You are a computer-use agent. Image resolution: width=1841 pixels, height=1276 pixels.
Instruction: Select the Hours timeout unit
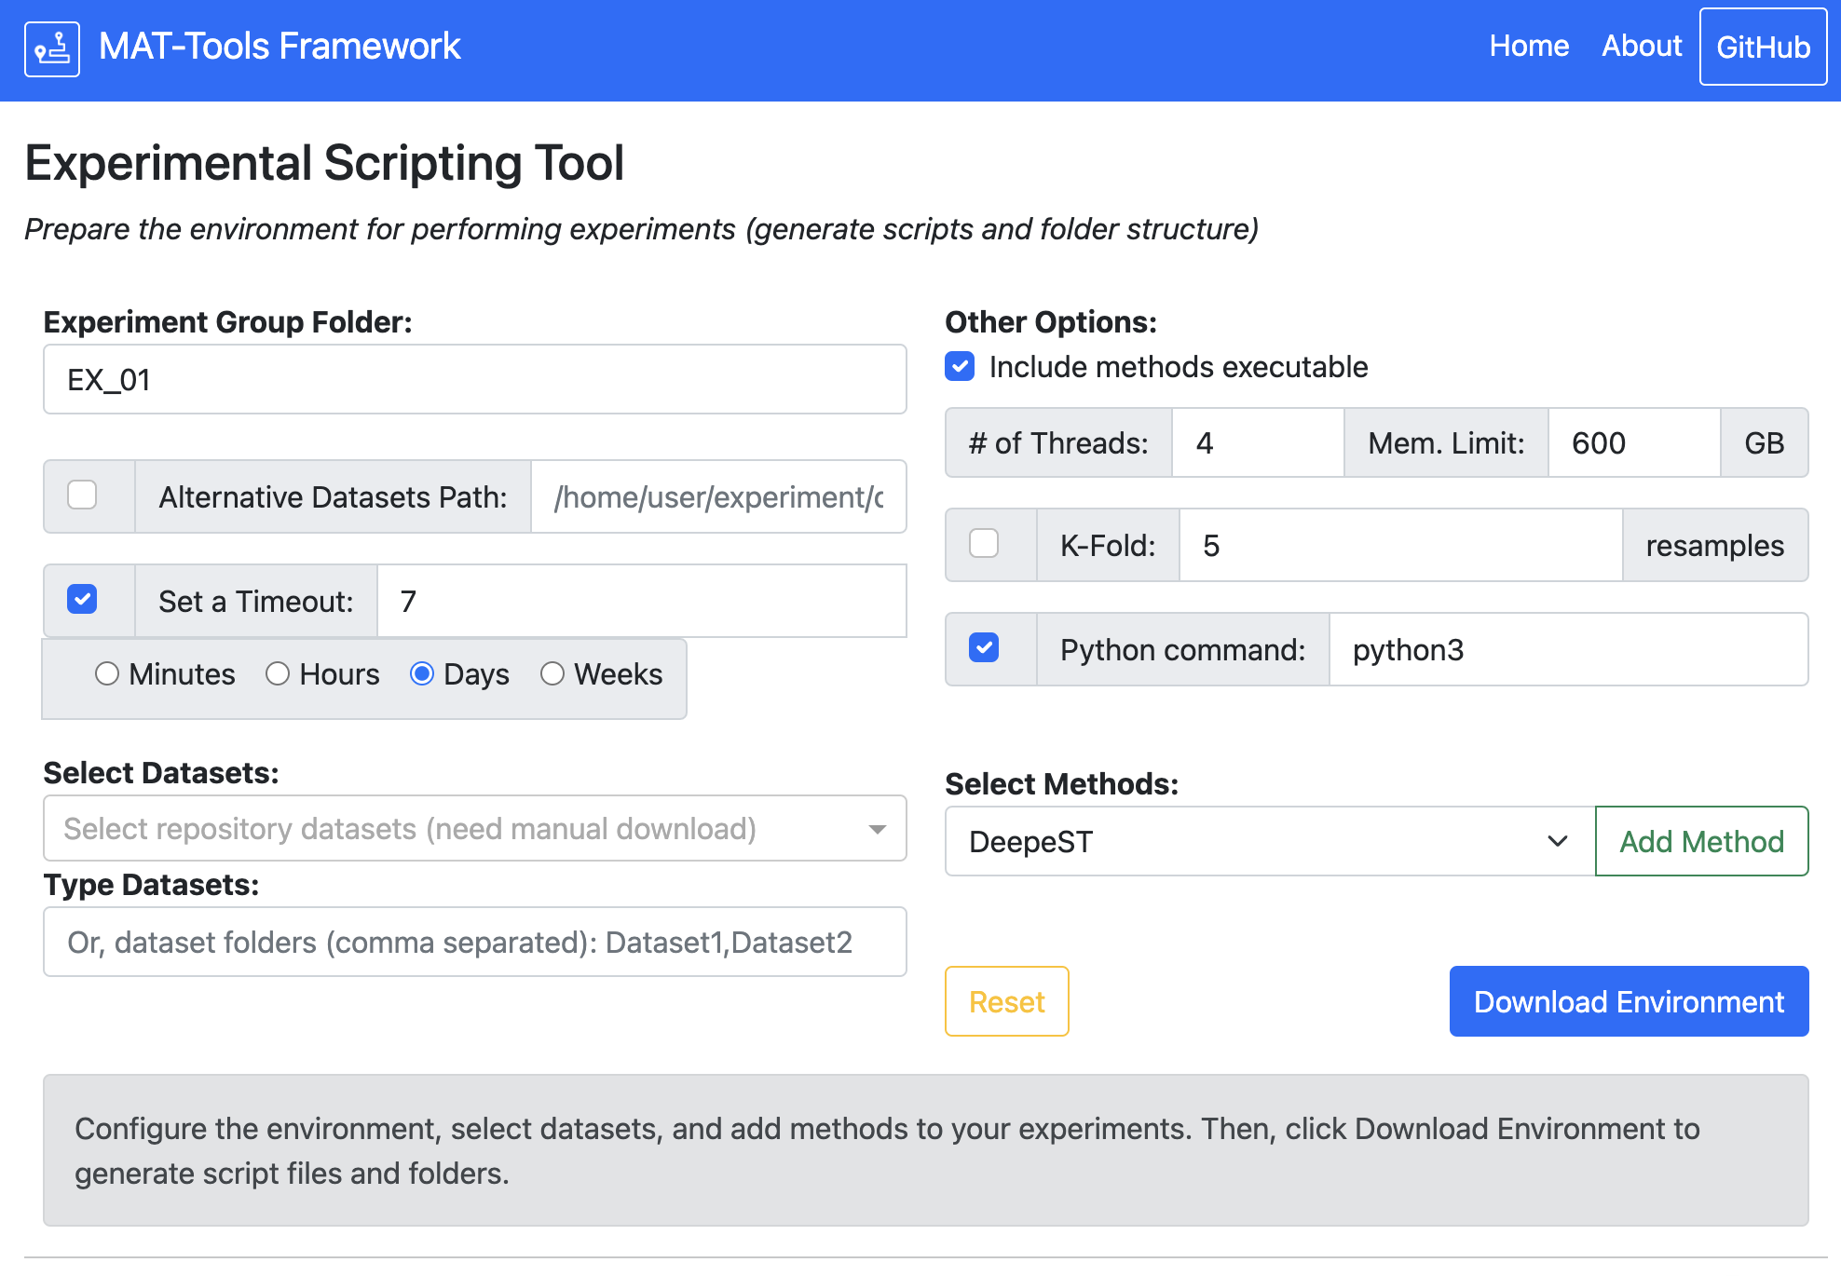click(x=278, y=673)
